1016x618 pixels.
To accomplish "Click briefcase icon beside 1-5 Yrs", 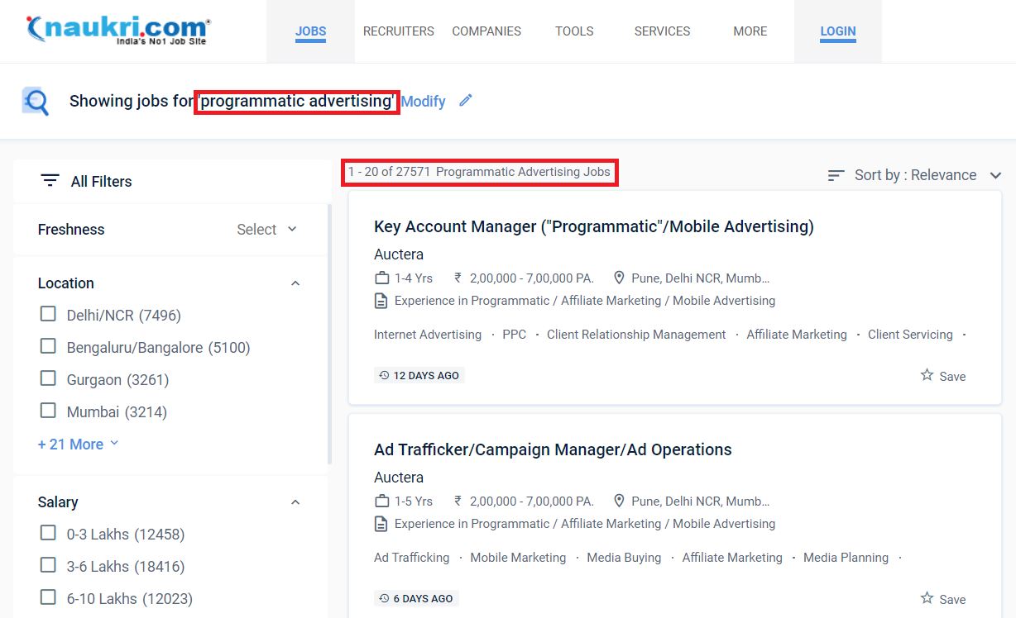I will (x=381, y=501).
